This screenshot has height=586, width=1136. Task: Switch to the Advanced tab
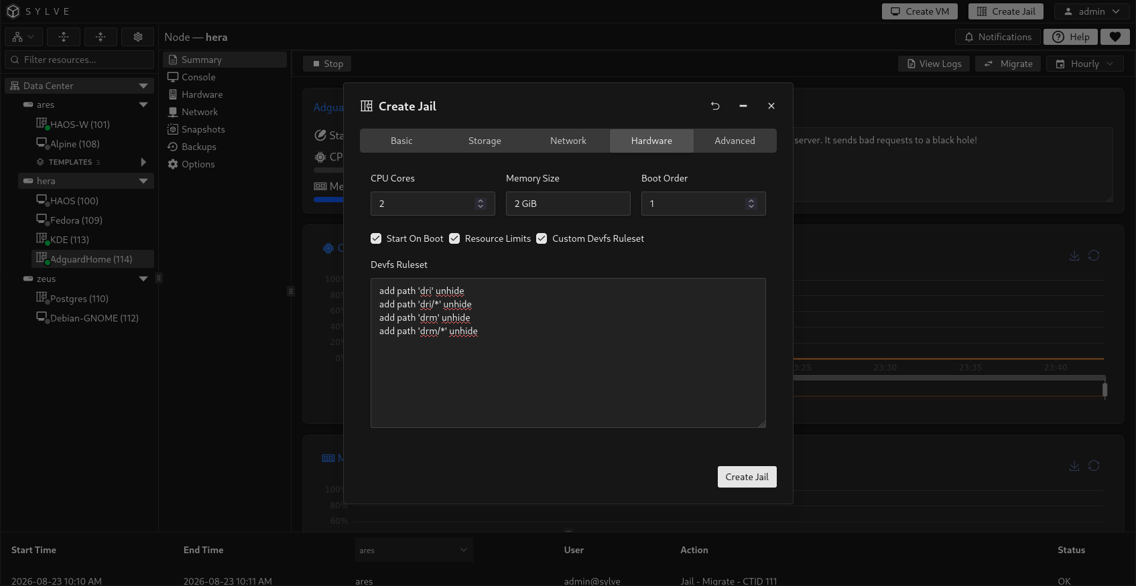735,141
